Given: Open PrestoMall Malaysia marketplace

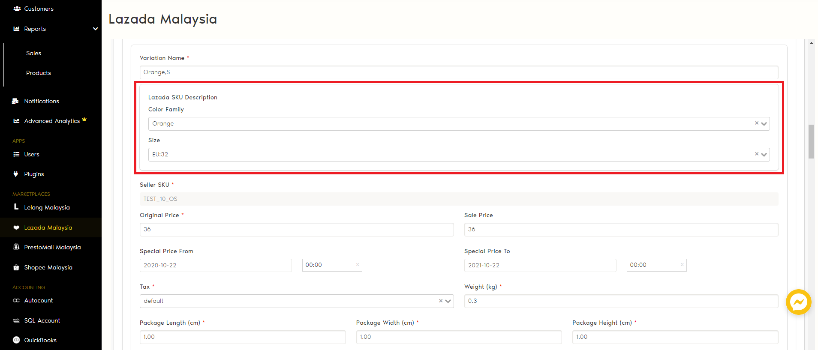Looking at the screenshot, I should pos(52,247).
